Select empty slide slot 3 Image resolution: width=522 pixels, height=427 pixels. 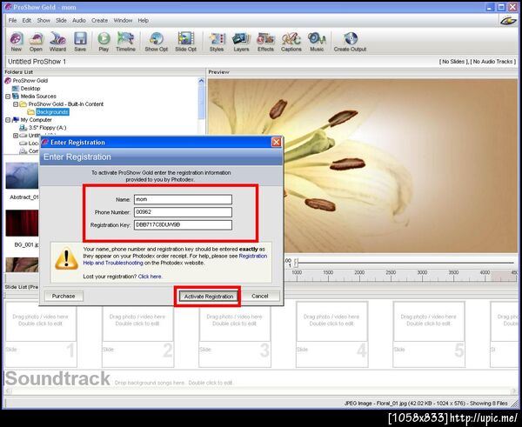[235, 335]
